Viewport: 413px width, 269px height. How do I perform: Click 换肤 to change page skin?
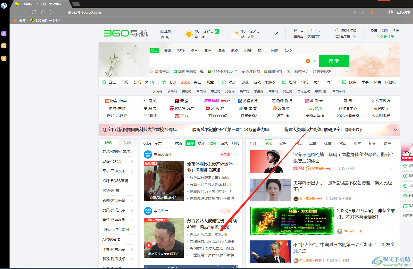395,30
